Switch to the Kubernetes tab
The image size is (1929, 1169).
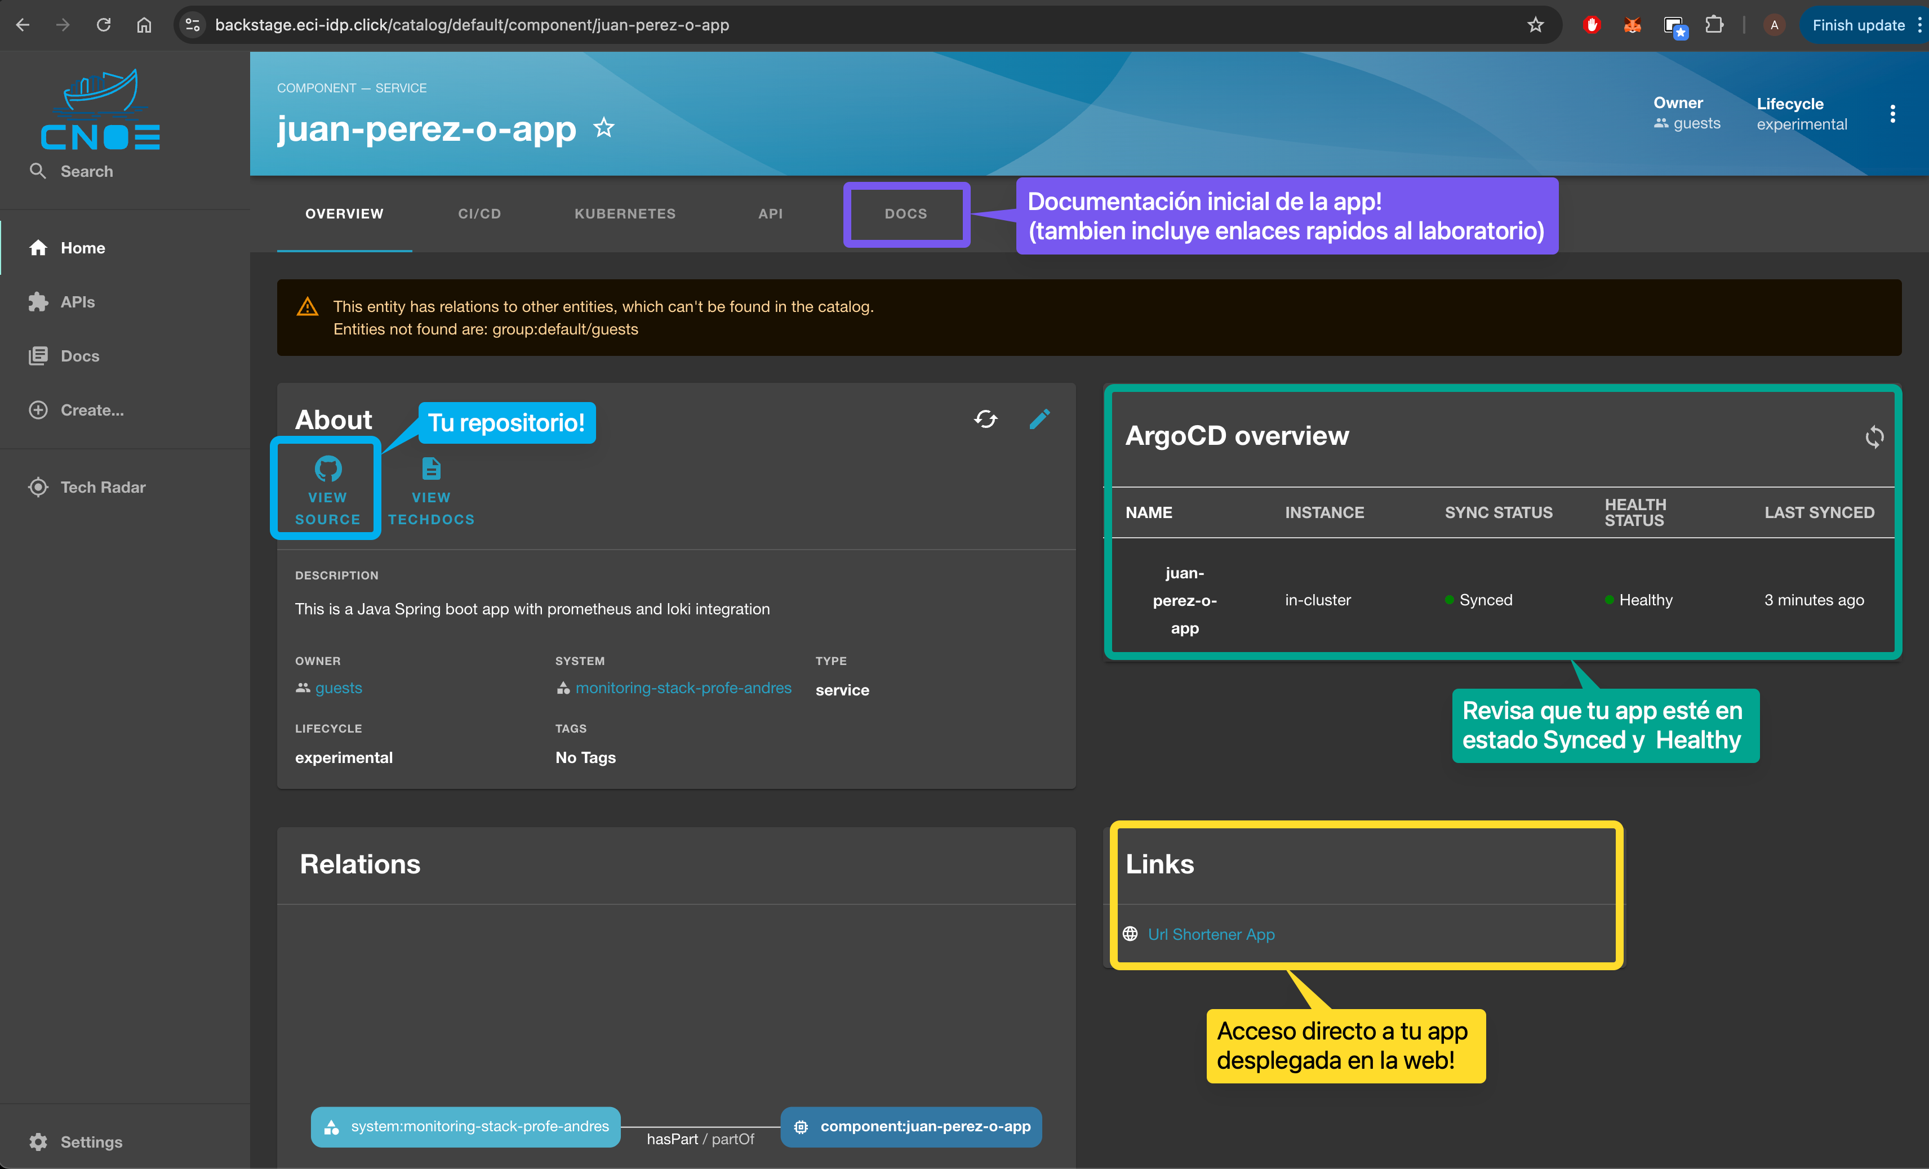[625, 213]
